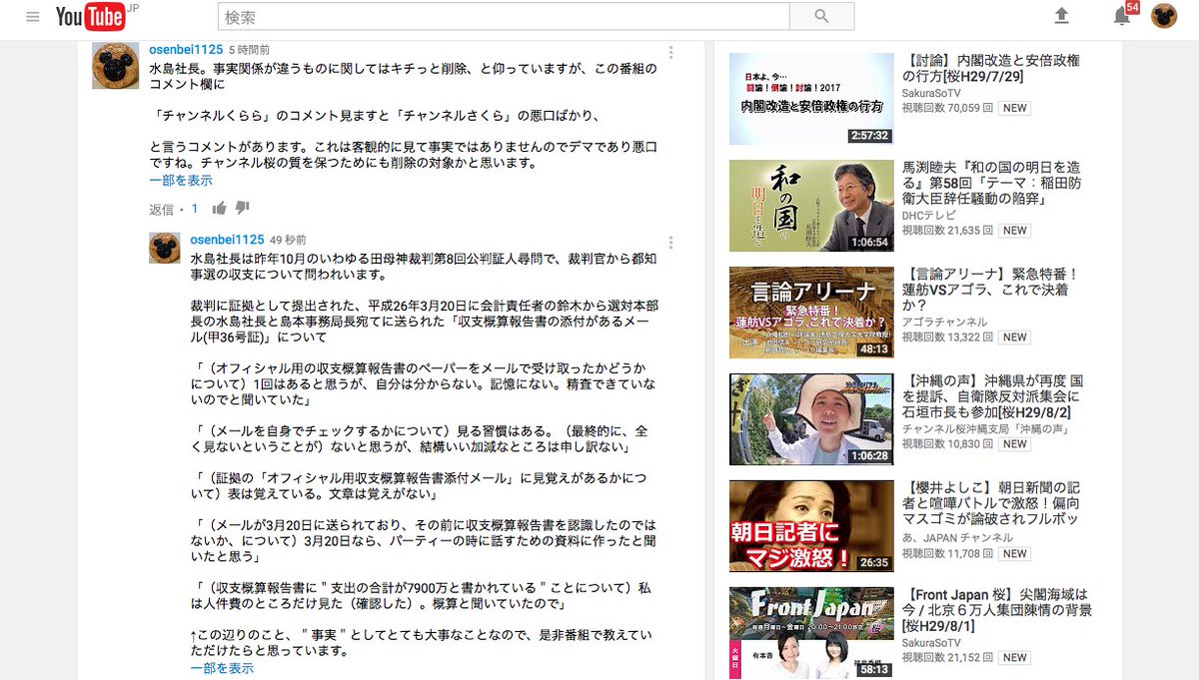
Task: Open title 【言論アリーナ】緊急特番
Action: point(991,290)
